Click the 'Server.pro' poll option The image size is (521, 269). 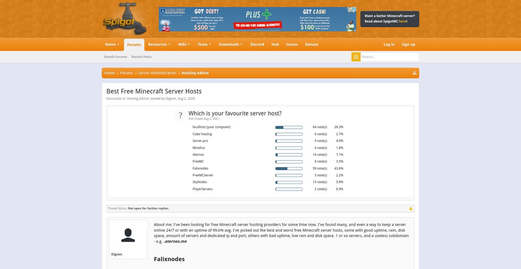point(200,141)
